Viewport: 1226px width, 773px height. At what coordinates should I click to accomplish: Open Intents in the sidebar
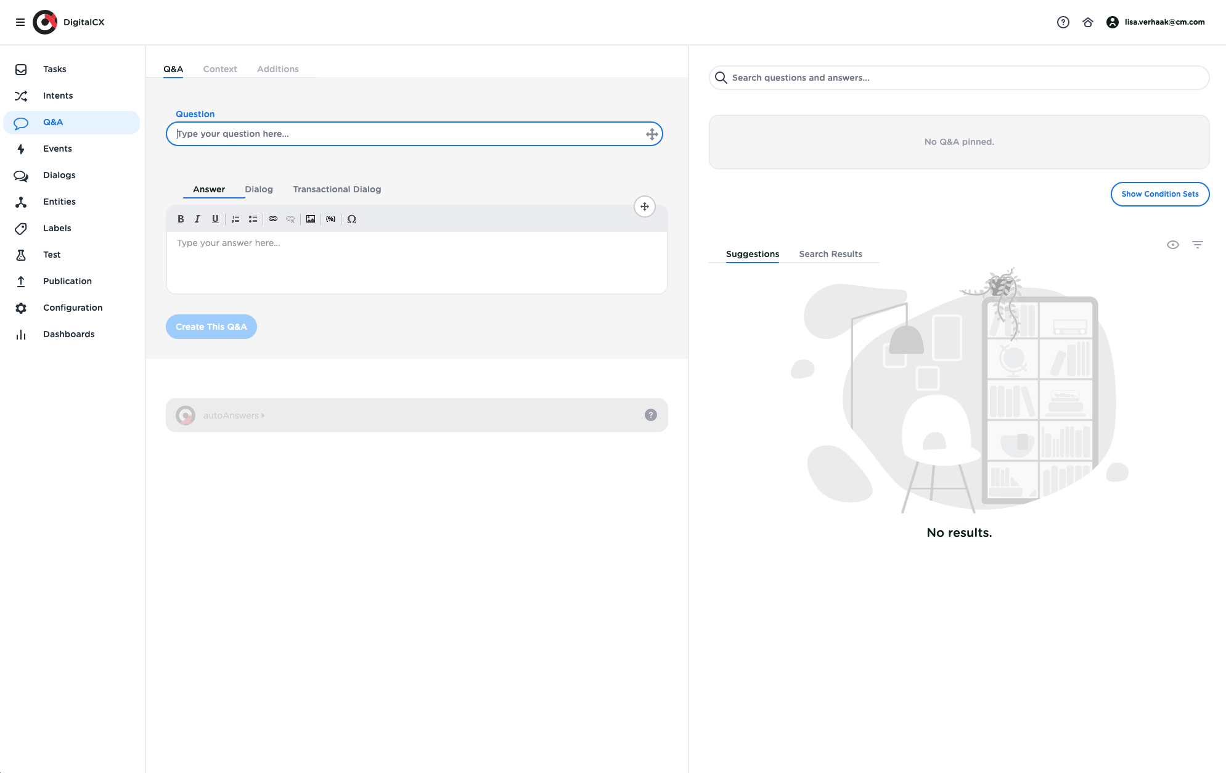[58, 96]
